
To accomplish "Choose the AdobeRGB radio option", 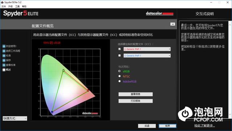I will click(120, 81).
